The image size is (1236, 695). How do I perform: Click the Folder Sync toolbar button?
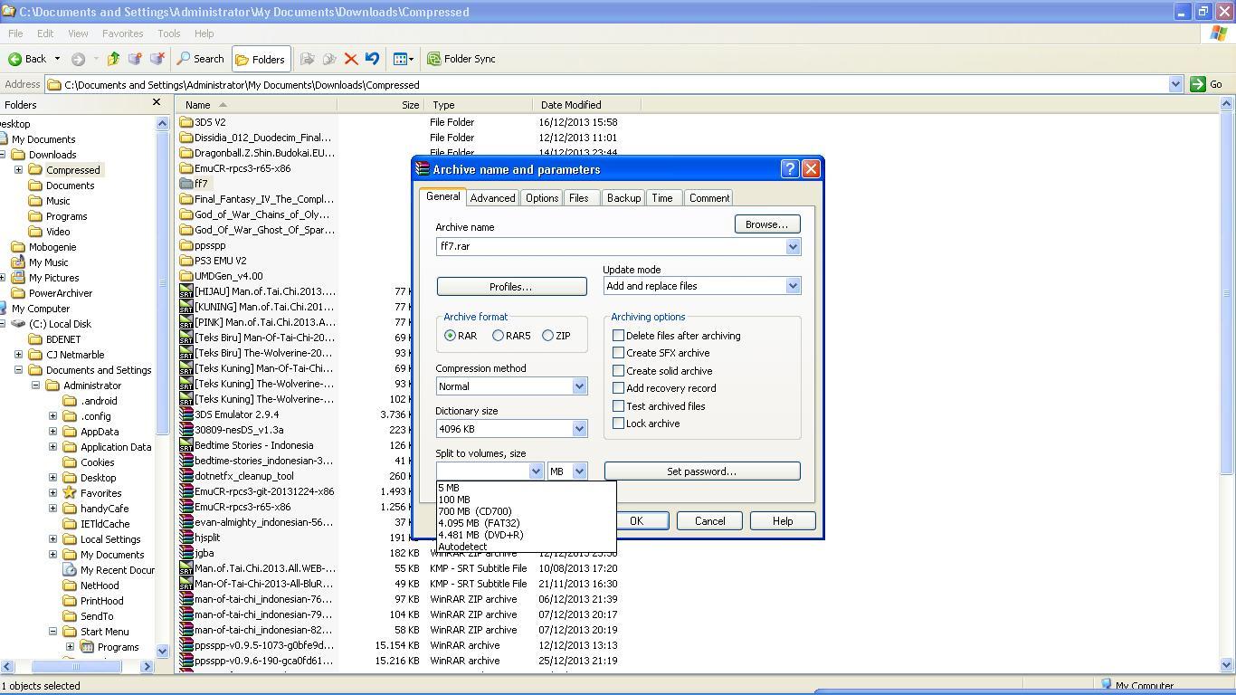coord(461,59)
